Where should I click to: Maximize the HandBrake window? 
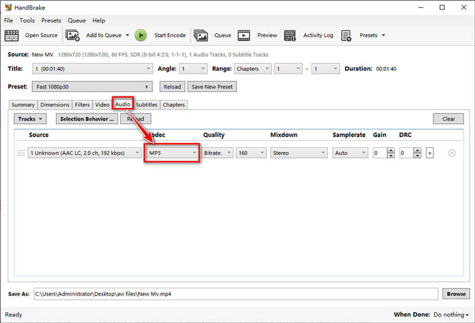[x=442, y=7]
